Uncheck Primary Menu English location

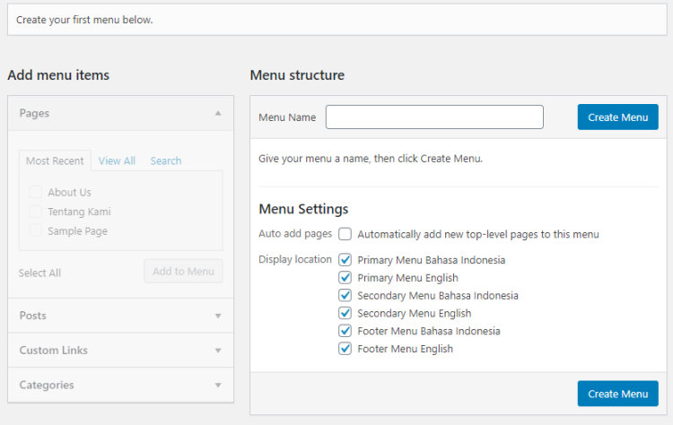[x=345, y=277]
